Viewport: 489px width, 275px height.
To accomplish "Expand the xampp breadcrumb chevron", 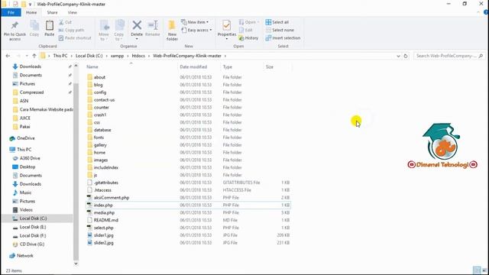I will tap(128, 56).
